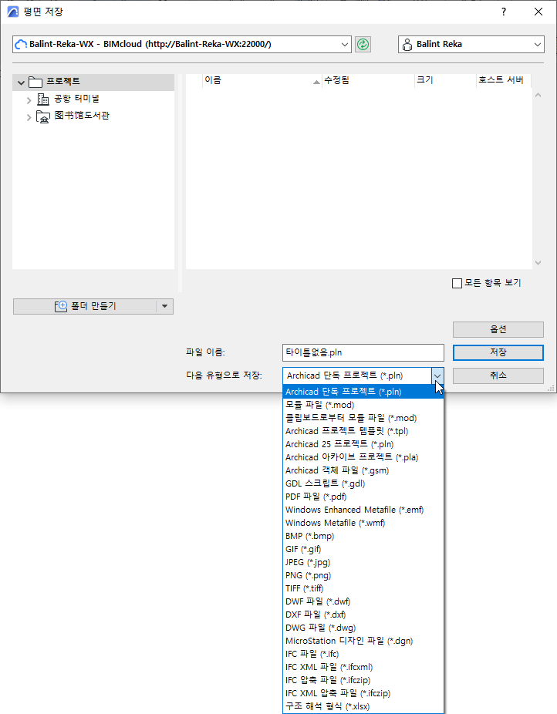Image resolution: width=557 pixels, height=714 pixels.
Task: Select TIFF (*.tiff) format
Action: (x=363, y=589)
